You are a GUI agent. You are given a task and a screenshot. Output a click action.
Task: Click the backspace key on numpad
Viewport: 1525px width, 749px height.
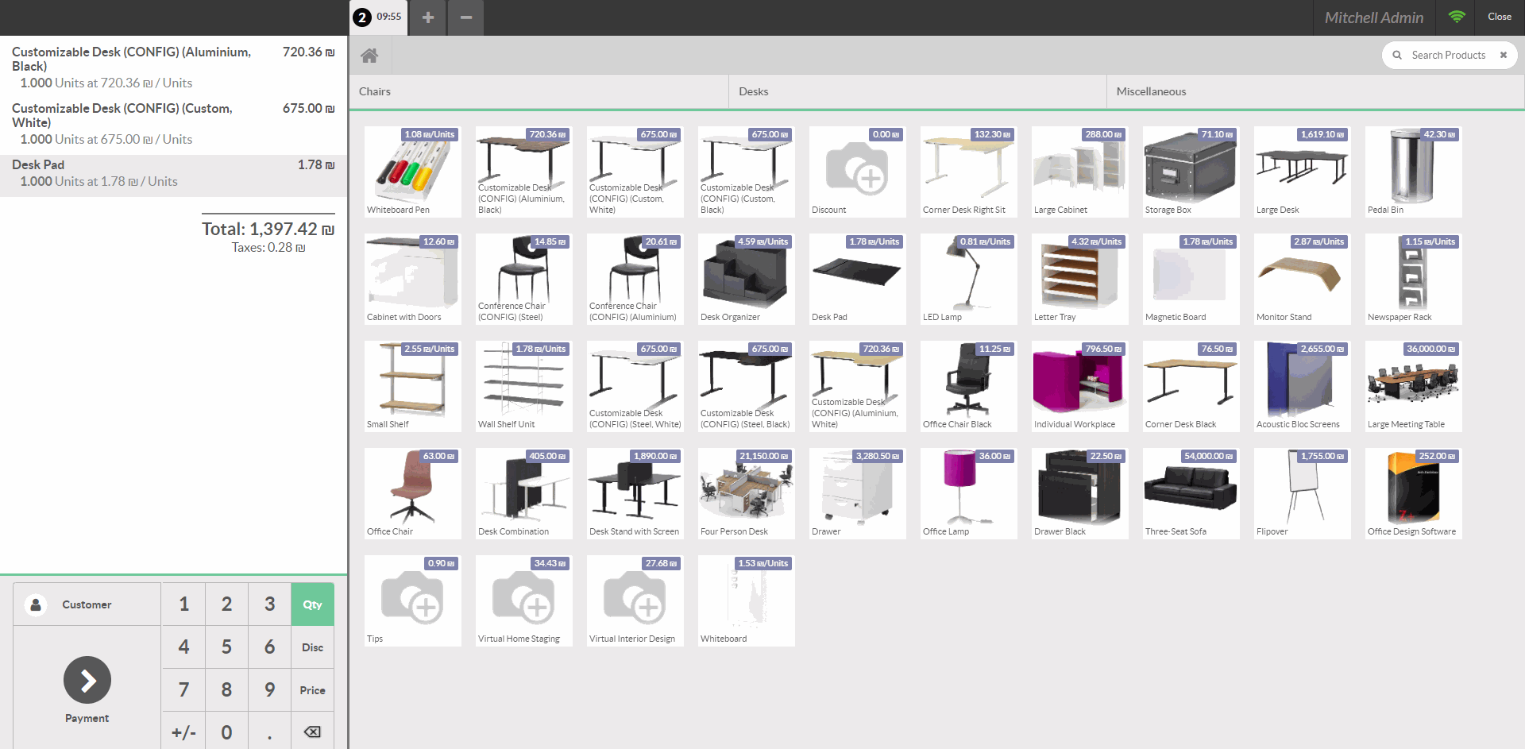click(x=313, y=732)
